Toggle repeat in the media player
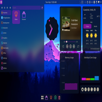The width and height of the screenshot is (102, 102). tap(78, 46)
